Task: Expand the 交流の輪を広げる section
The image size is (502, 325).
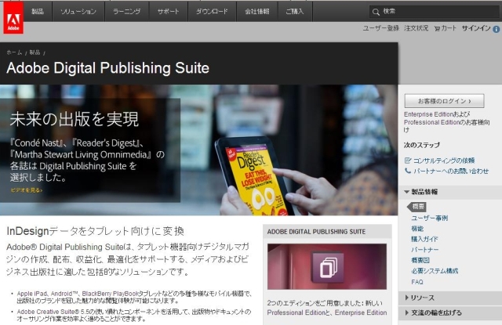Action: [450, 312]
